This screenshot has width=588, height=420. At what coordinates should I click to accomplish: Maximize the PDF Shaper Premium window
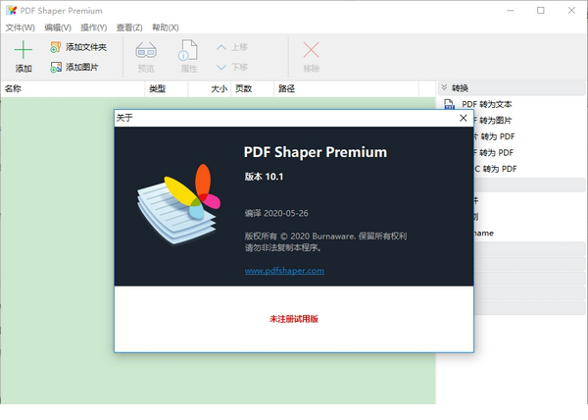click(x=541, y=11)
